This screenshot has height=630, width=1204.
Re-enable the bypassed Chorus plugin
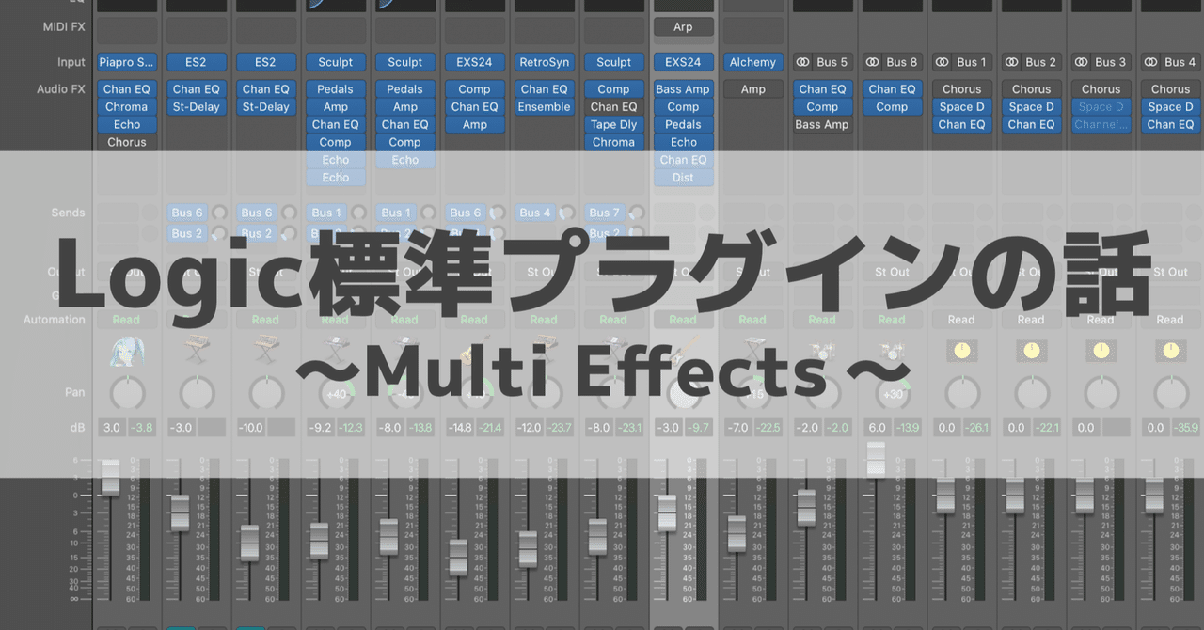[x=127, y=141]
